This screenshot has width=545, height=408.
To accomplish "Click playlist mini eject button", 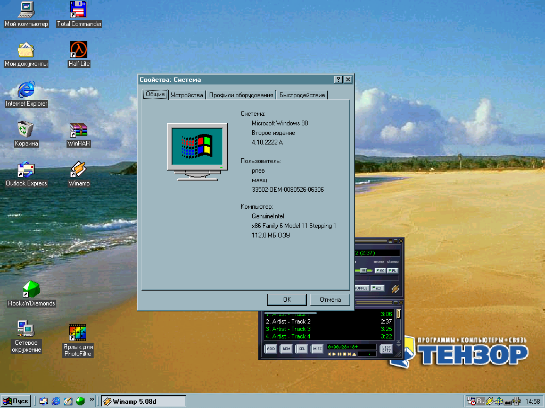I will point(354,354).
